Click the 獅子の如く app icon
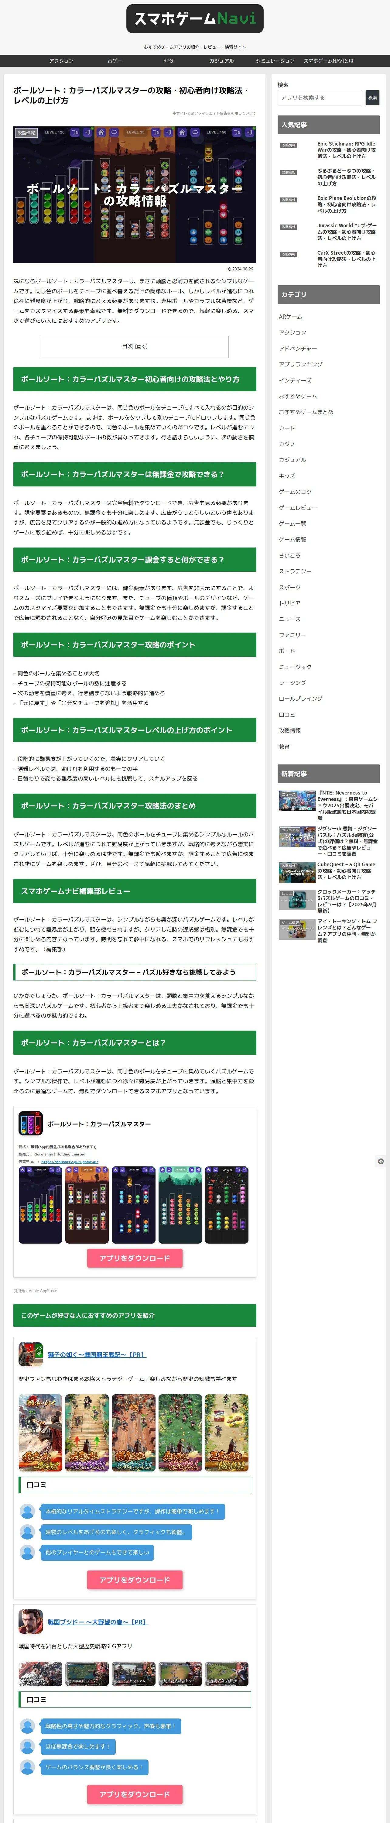The height and width of the screenshot is (1823, 390). [30, 1354]
